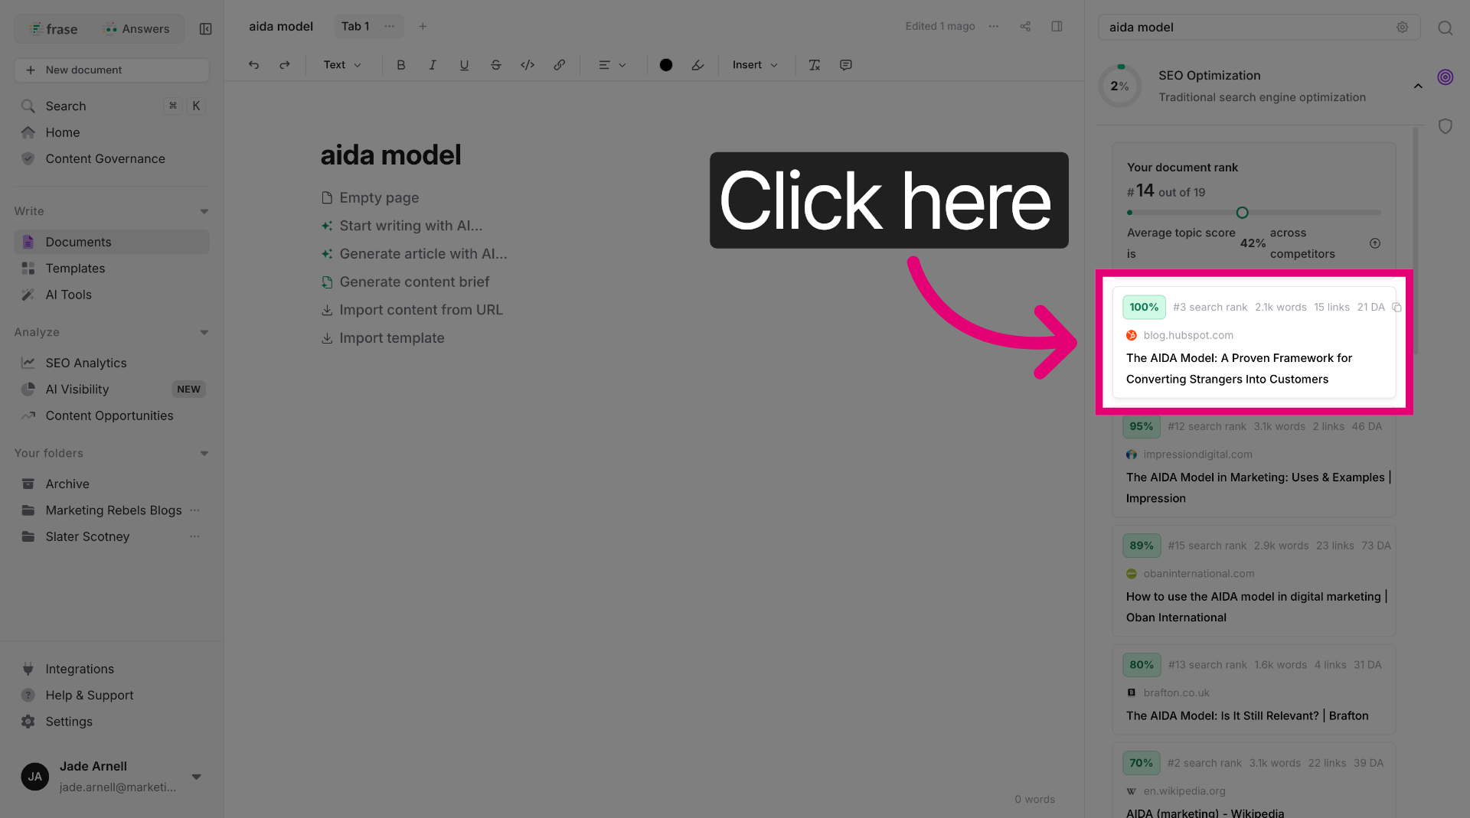Screen dimensions: 1470x818
Task: Click the highlighter icon
Action: tap(697, 65)
